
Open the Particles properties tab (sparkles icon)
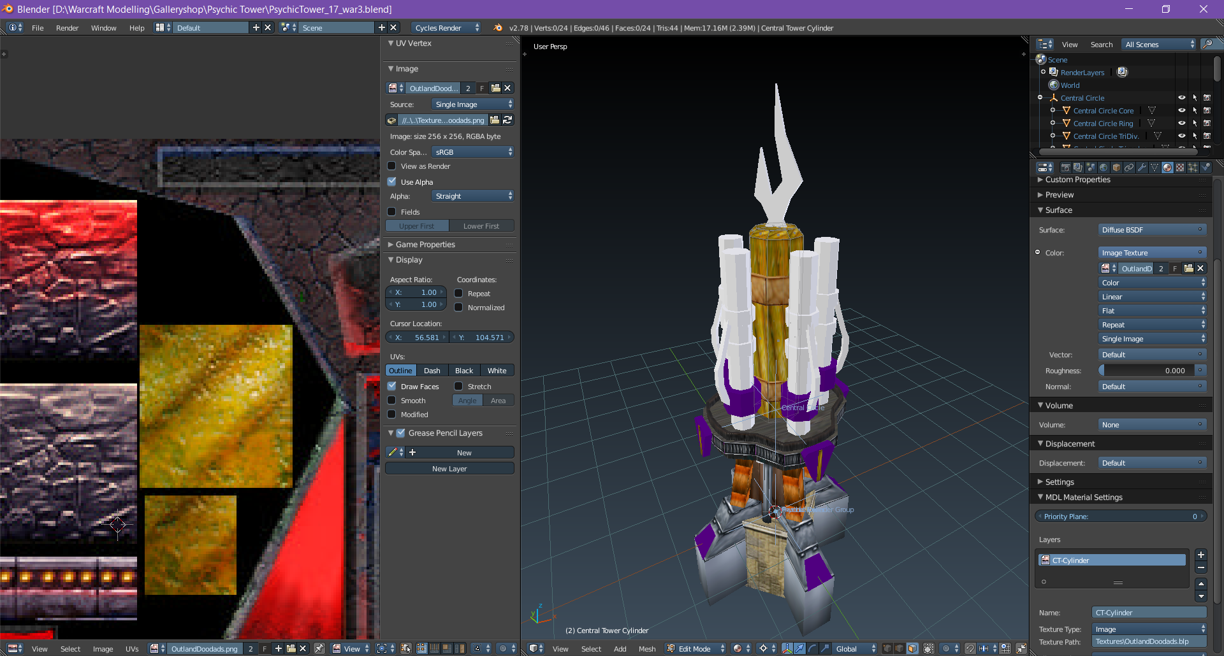click(x=1193, y=168)
